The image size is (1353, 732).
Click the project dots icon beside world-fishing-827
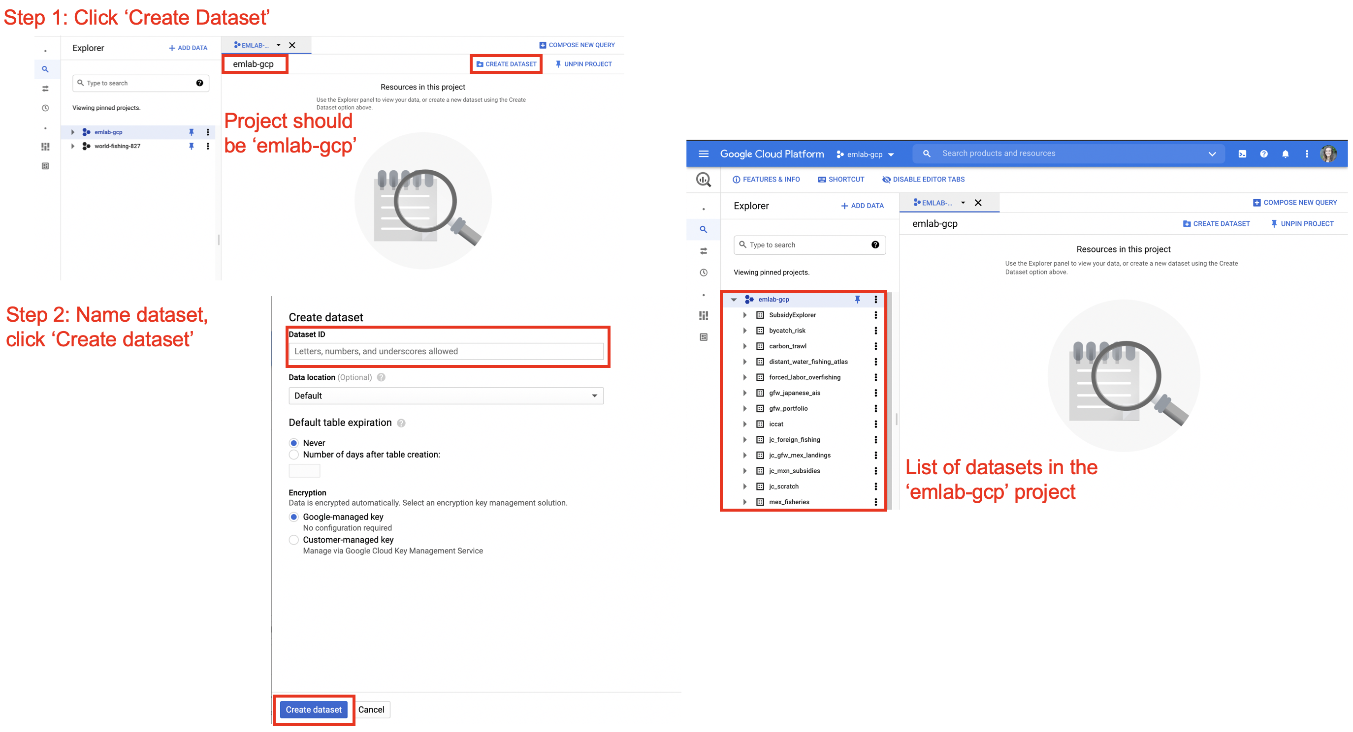pos(86,147)
